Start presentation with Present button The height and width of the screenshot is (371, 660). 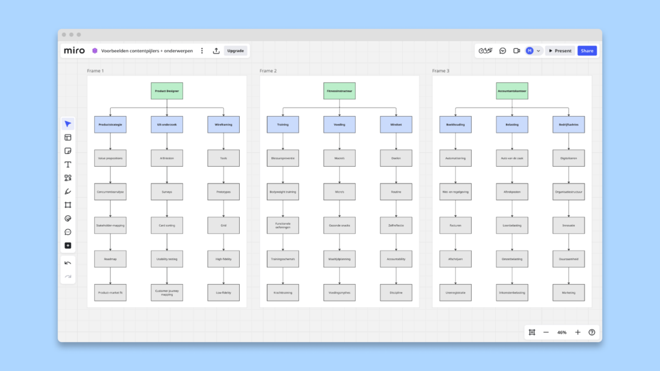pyautogui.click(x=560, y=51)
